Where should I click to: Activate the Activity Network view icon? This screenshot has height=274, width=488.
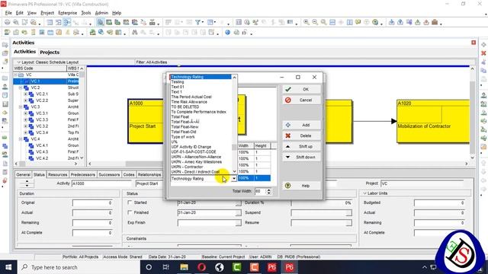(67, 22)
